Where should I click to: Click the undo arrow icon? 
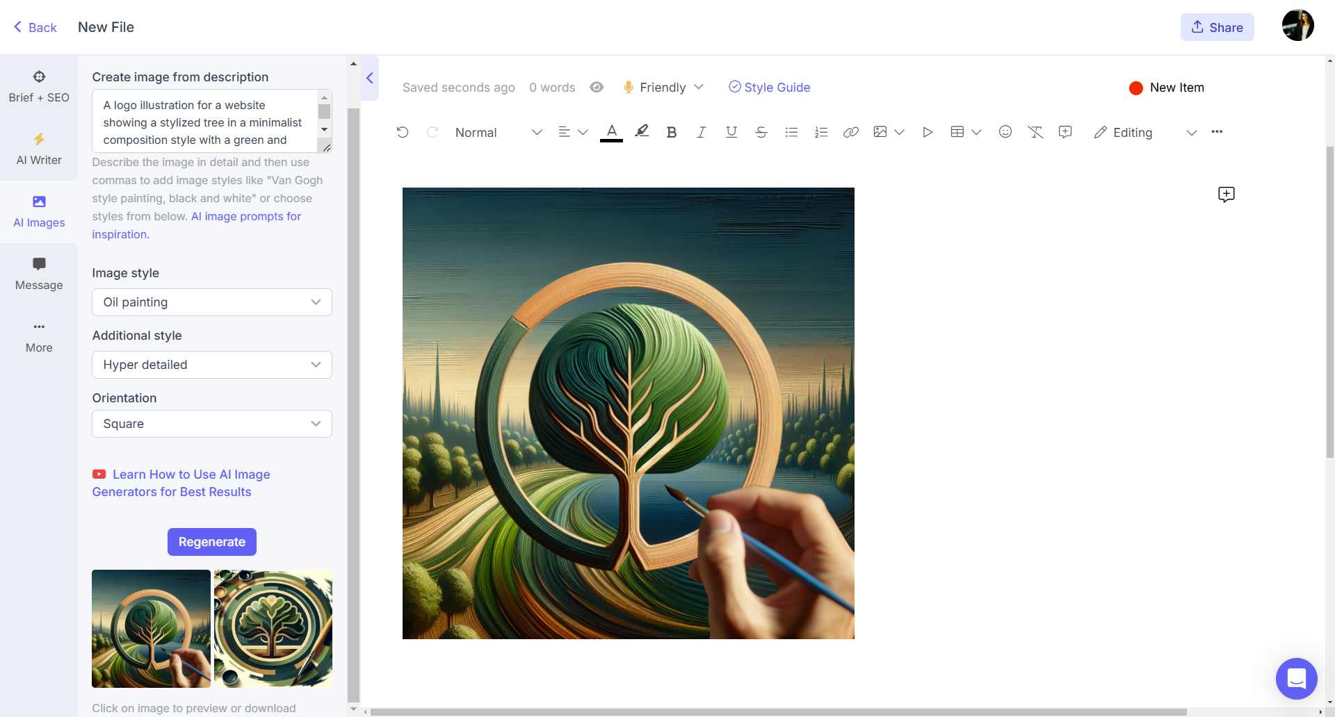[402, 132]
